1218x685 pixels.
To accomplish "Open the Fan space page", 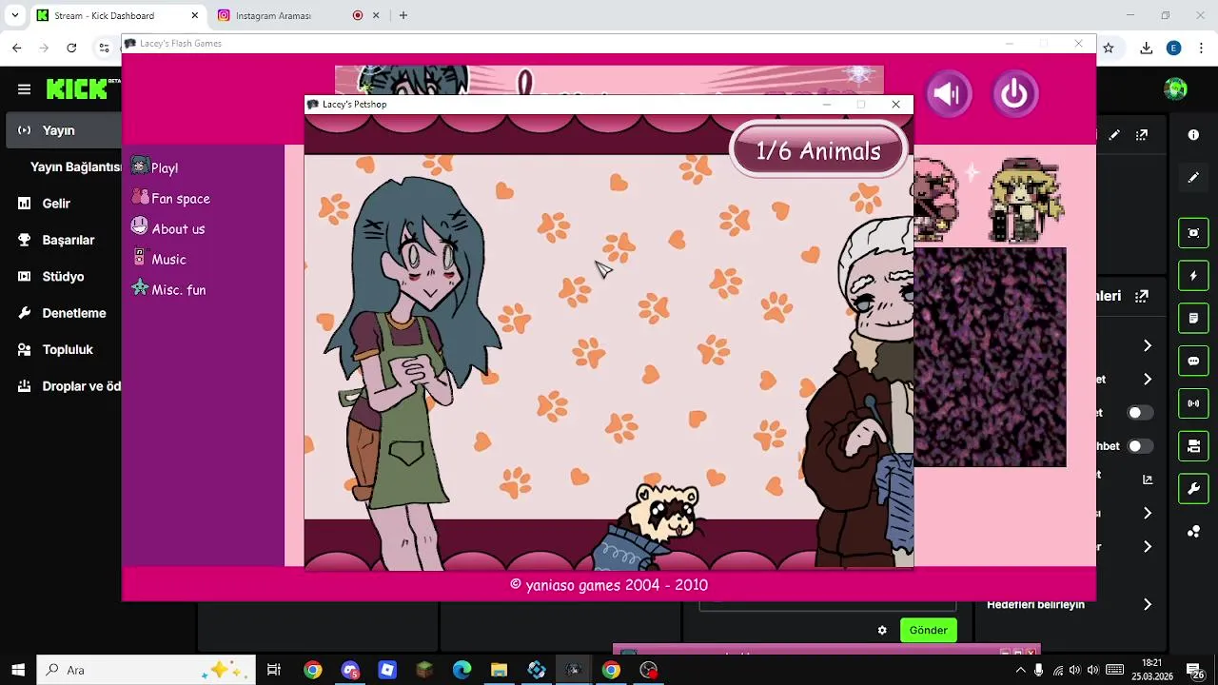I will 170,198.
